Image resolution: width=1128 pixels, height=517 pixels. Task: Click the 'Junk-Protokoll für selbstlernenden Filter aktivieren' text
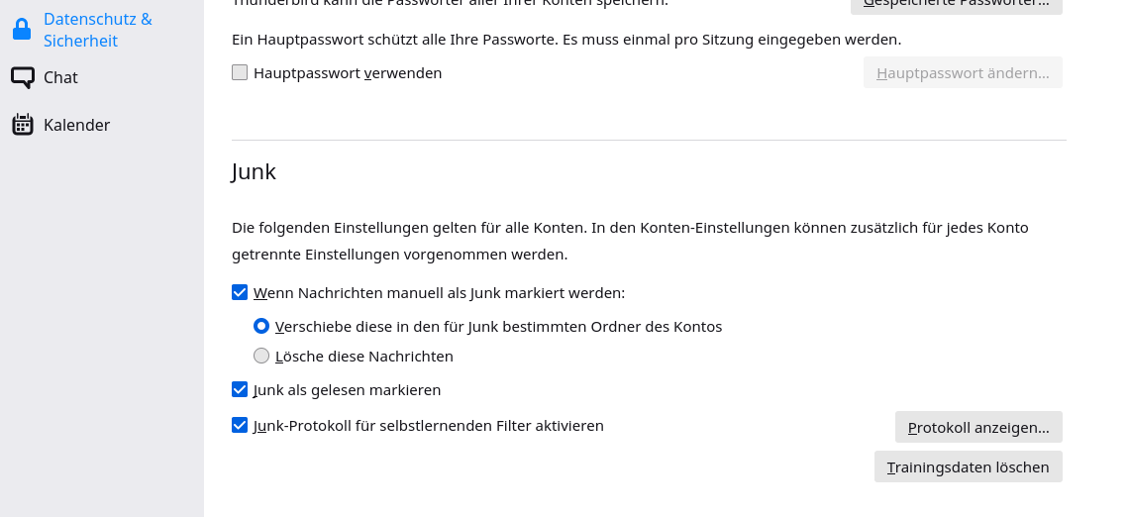point(428,425)
